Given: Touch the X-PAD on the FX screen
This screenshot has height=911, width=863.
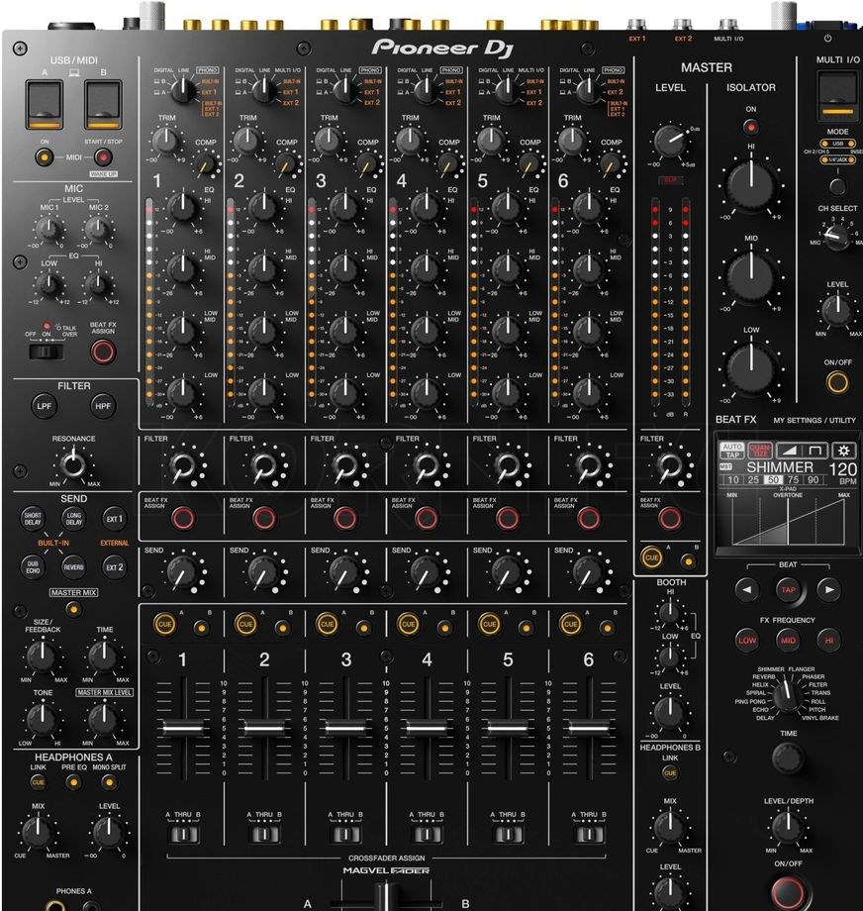Looking at the screenshot, I should coord(788,521).
